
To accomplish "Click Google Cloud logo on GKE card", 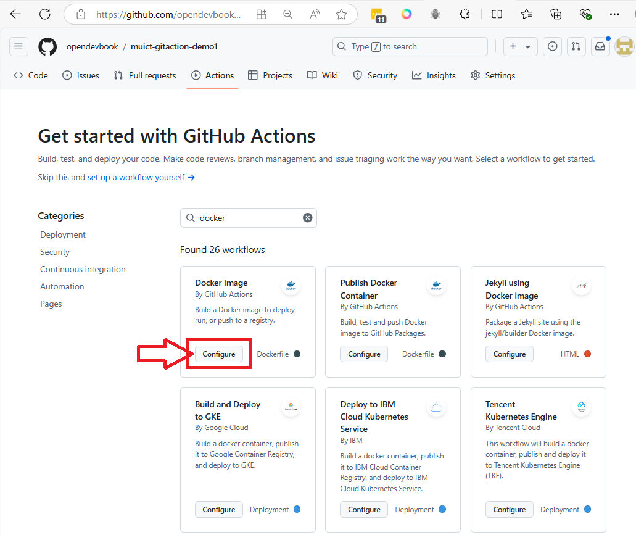I will 291,407.
